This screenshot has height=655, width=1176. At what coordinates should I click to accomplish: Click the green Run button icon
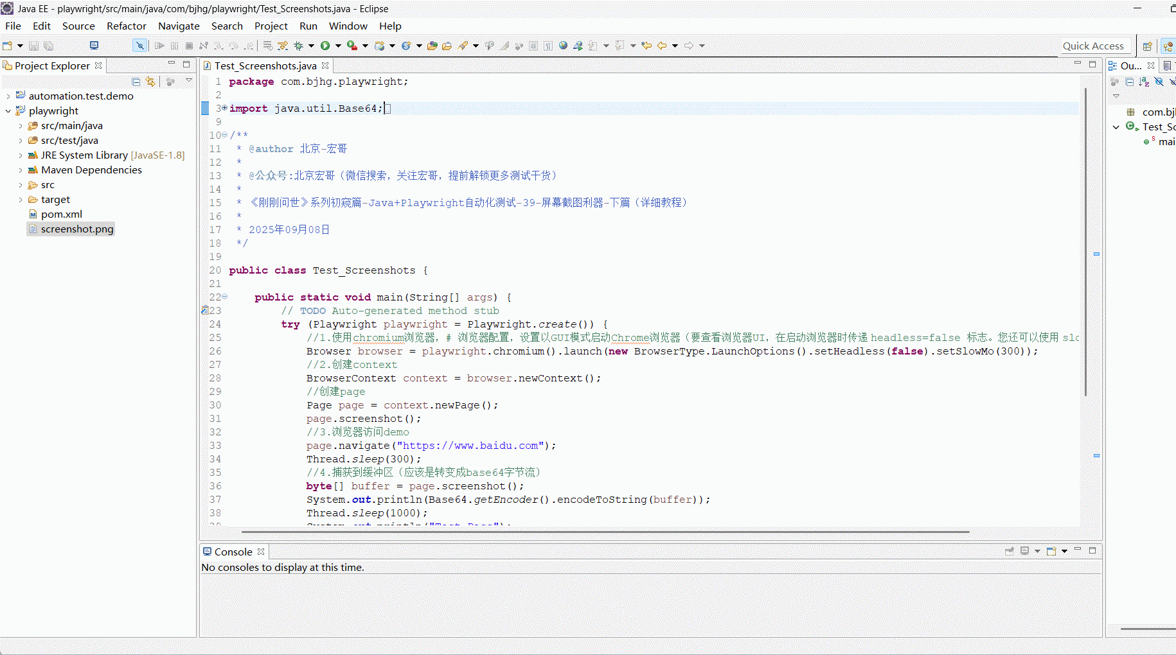(325, 46)
